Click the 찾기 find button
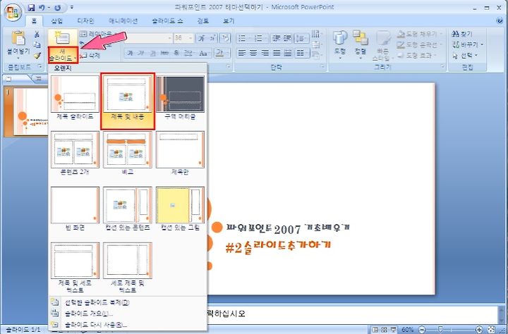 [x=462, y=34]
